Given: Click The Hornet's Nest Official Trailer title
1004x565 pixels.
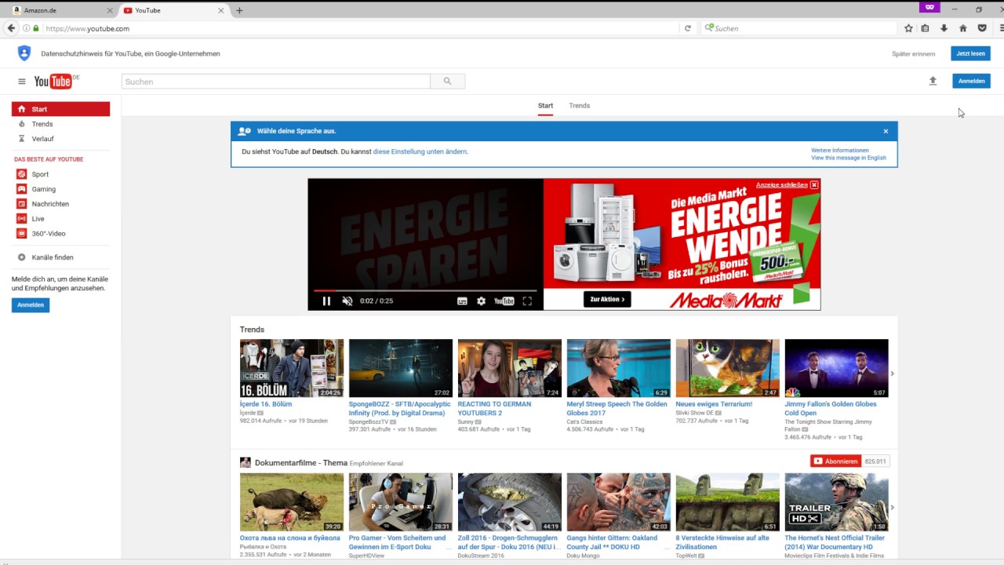Looking at the screenshot, I should click(835, 542).
